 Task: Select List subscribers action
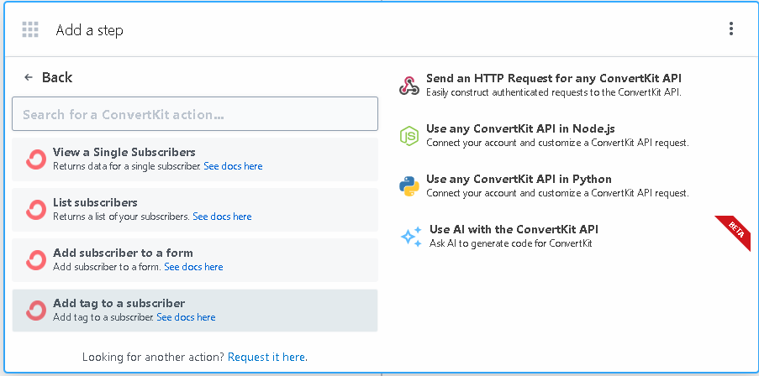195,210
